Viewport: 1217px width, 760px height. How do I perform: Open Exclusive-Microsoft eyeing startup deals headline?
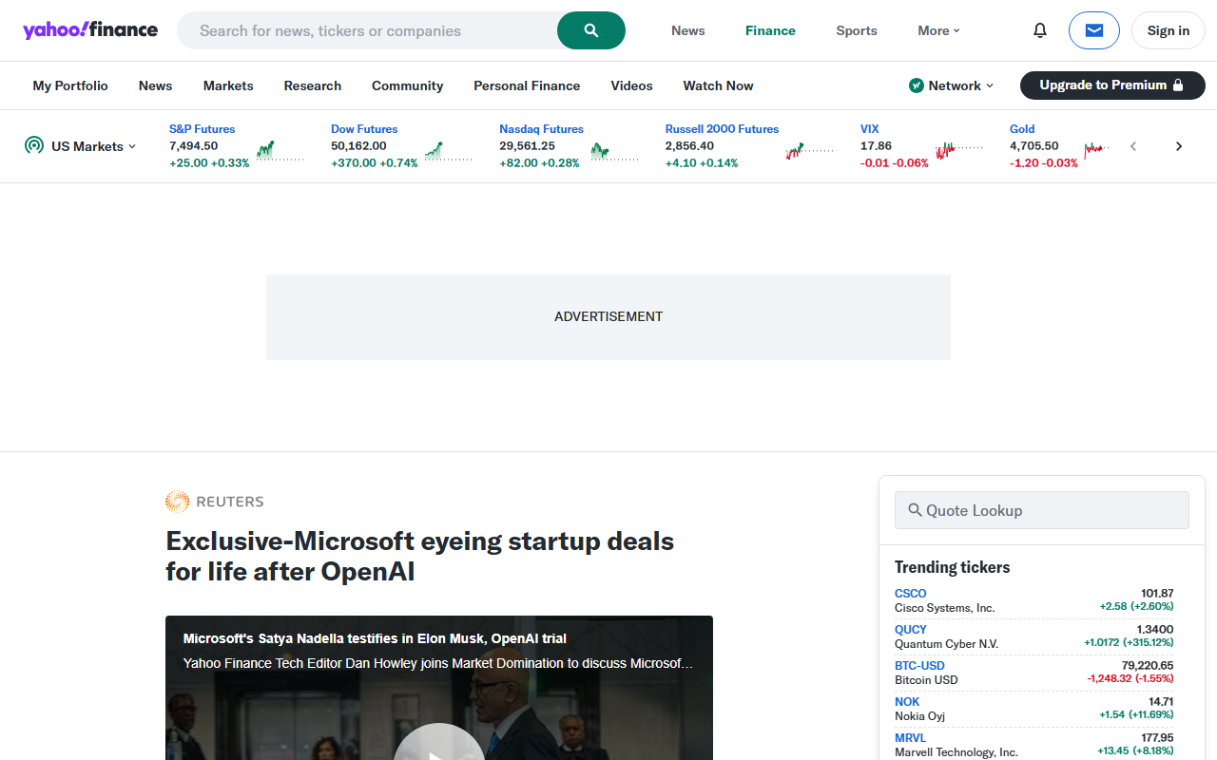point(419,556)
